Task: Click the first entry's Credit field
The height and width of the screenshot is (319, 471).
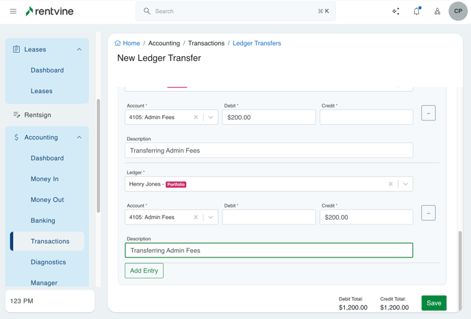Action: pyautogui.click(x=366, y=118)
